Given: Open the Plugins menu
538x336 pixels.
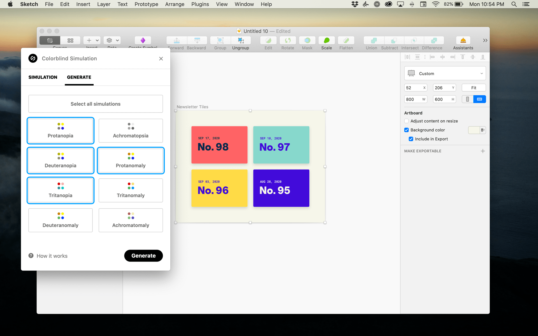Looking at the screenshot, I should (200, 4).
